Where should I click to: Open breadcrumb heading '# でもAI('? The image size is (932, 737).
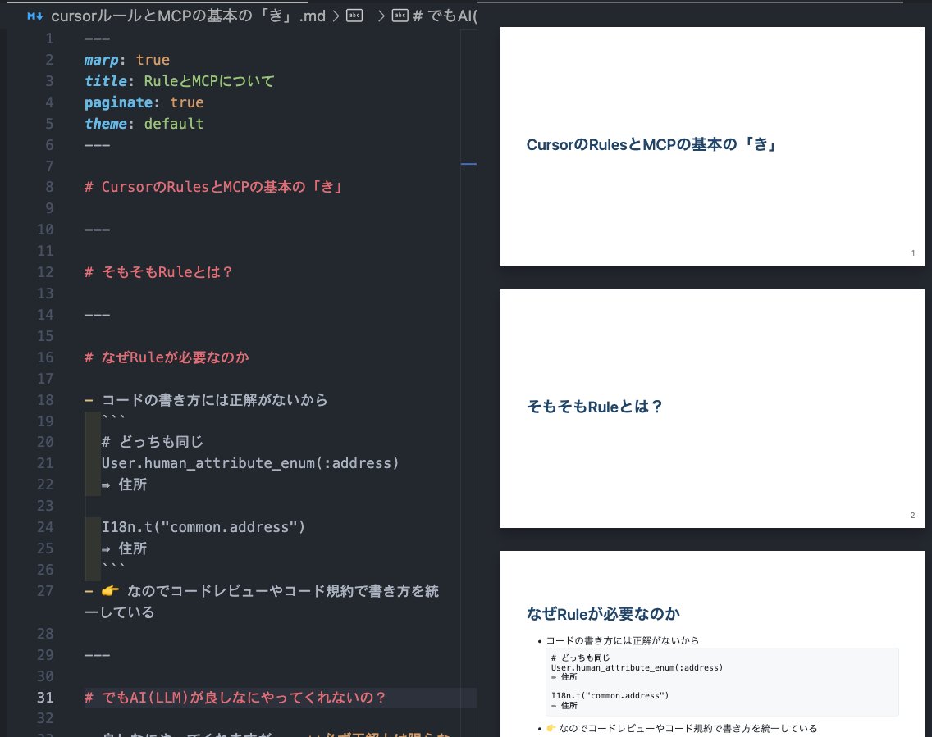(x=445, y=16)
